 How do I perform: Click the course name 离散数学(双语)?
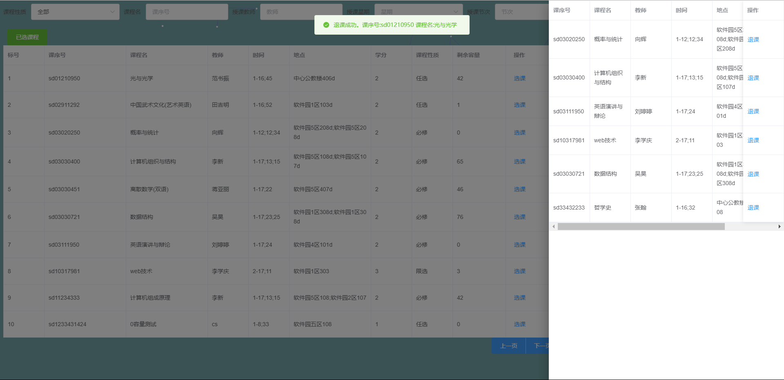tap(149, 189)
